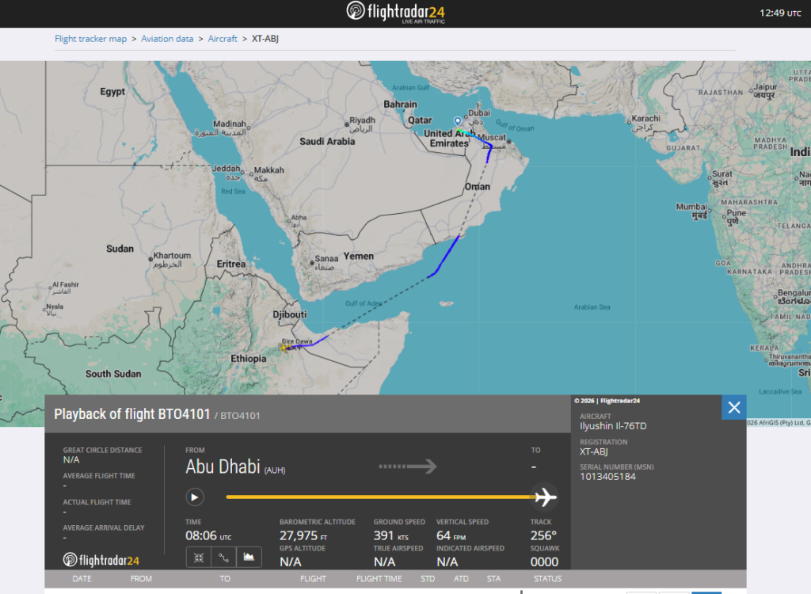Click the Abu Dhabi (AUH) origin text
Viewport: 811px width, 594px height.
[x=235, y=466]
